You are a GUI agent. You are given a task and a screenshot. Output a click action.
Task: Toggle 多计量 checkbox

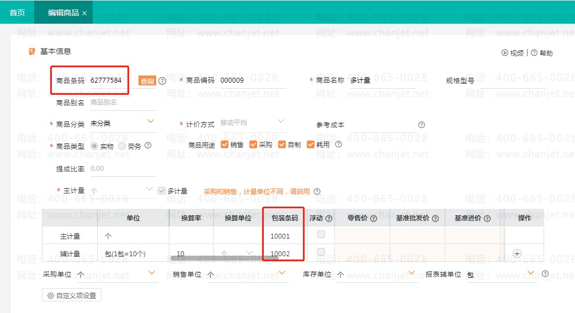pyautogui.click(x=161, y=191)
